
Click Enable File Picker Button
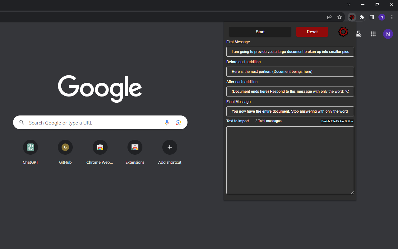pos(337,121)
